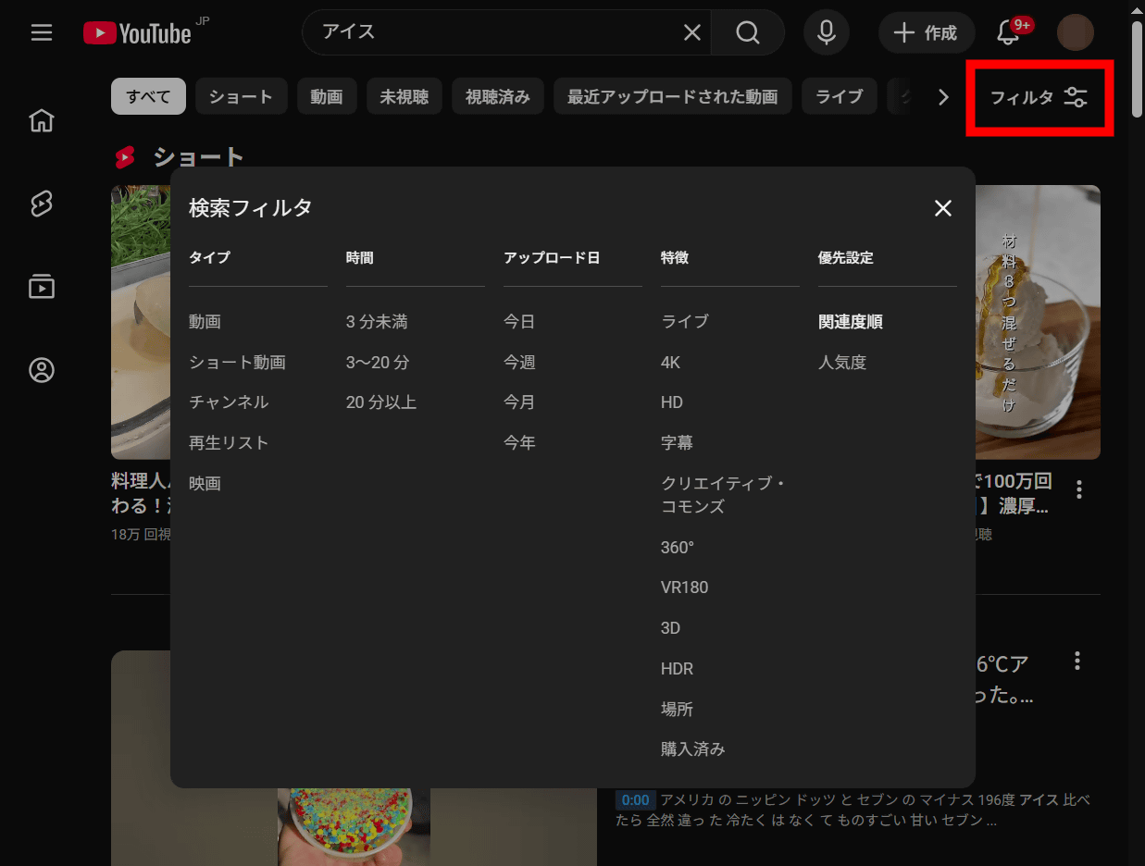The width and height of the screenshot is (1145, 866).
Task: Open notifications bell
Action: (1009, 33)
